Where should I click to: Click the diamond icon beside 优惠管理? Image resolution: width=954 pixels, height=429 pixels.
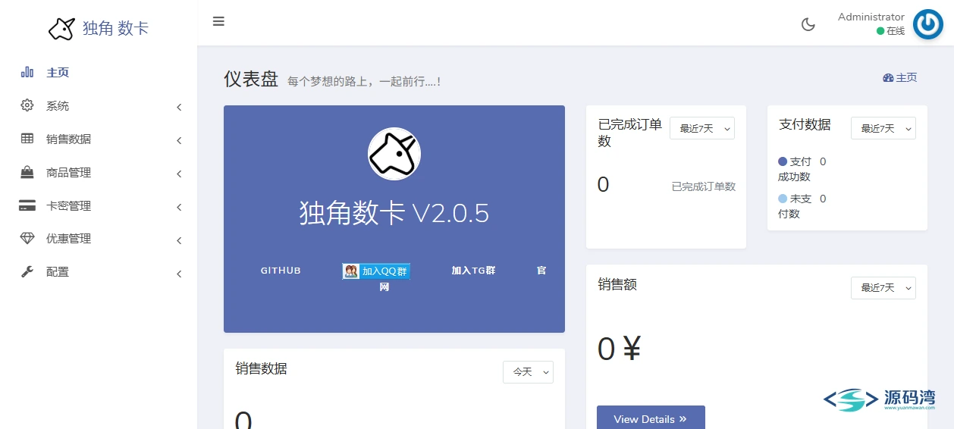pyautogui.click(x=27, y=238)
